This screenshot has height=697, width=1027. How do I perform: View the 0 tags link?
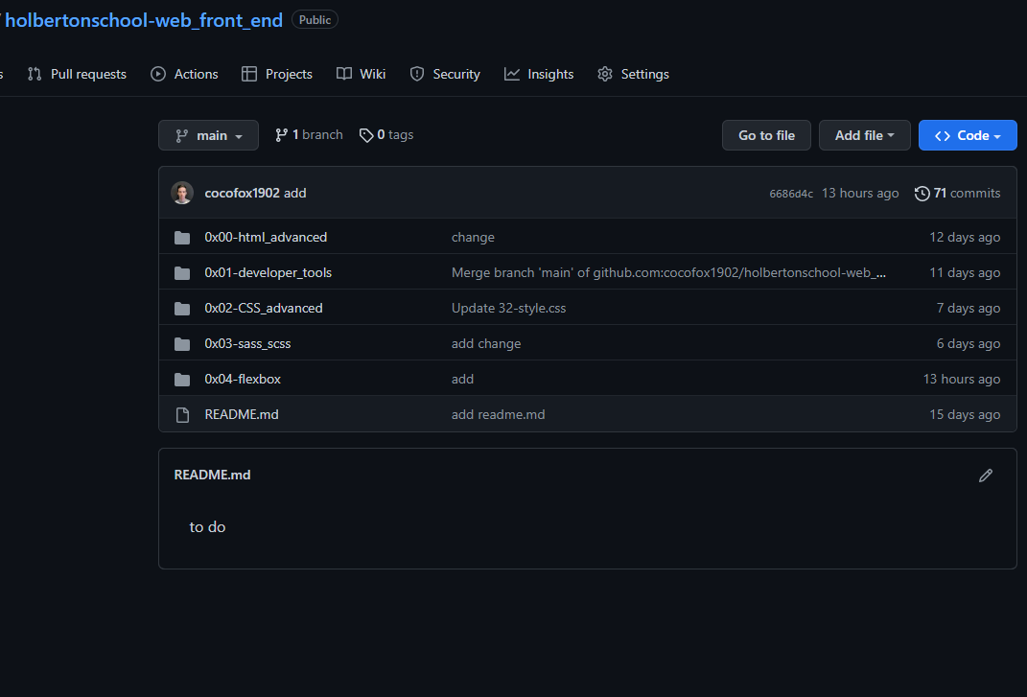[386, 134]
